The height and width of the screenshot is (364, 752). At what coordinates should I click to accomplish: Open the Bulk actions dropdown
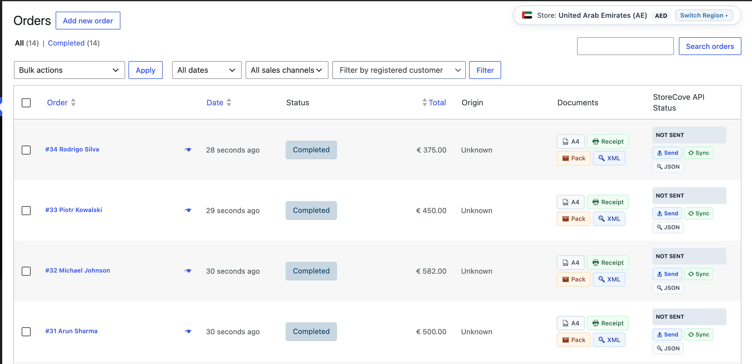69,70
